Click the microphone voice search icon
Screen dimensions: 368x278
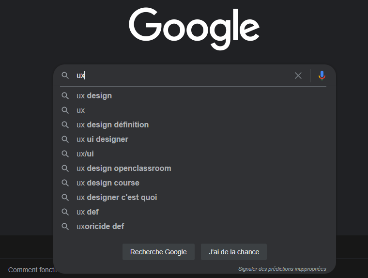pyautogui.click(x=322, y=76)
